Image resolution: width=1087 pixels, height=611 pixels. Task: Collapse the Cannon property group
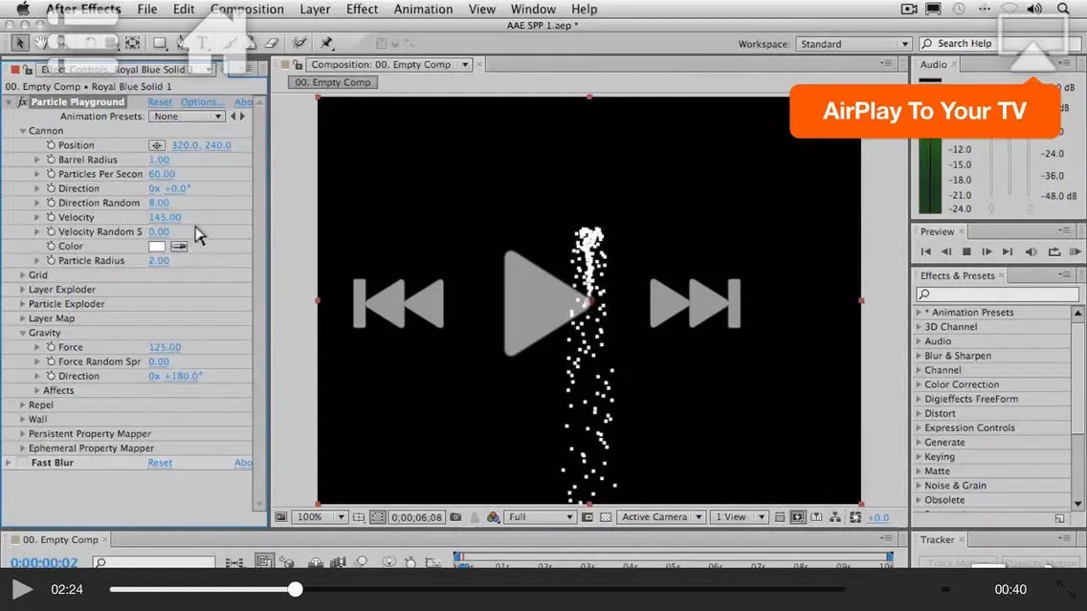[23, 131]
